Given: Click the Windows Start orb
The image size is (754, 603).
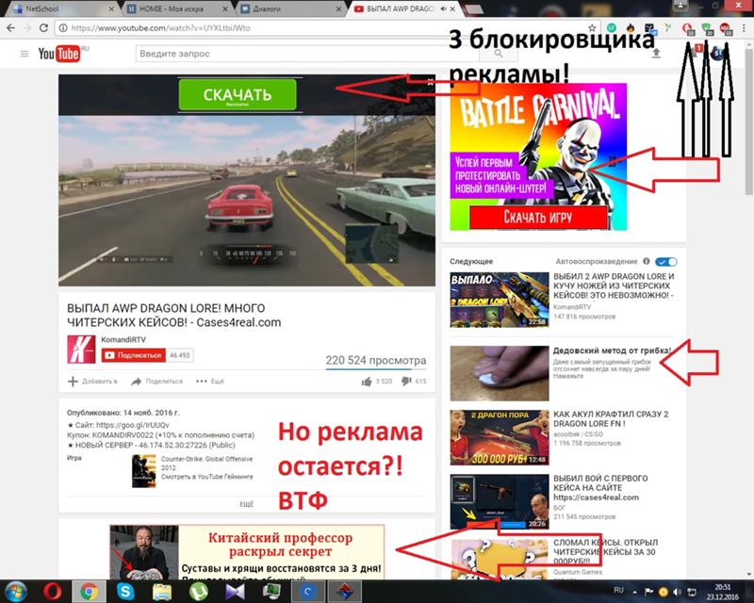Looking at the screenshot, I should pyautogui.click(x=16, y=591).
